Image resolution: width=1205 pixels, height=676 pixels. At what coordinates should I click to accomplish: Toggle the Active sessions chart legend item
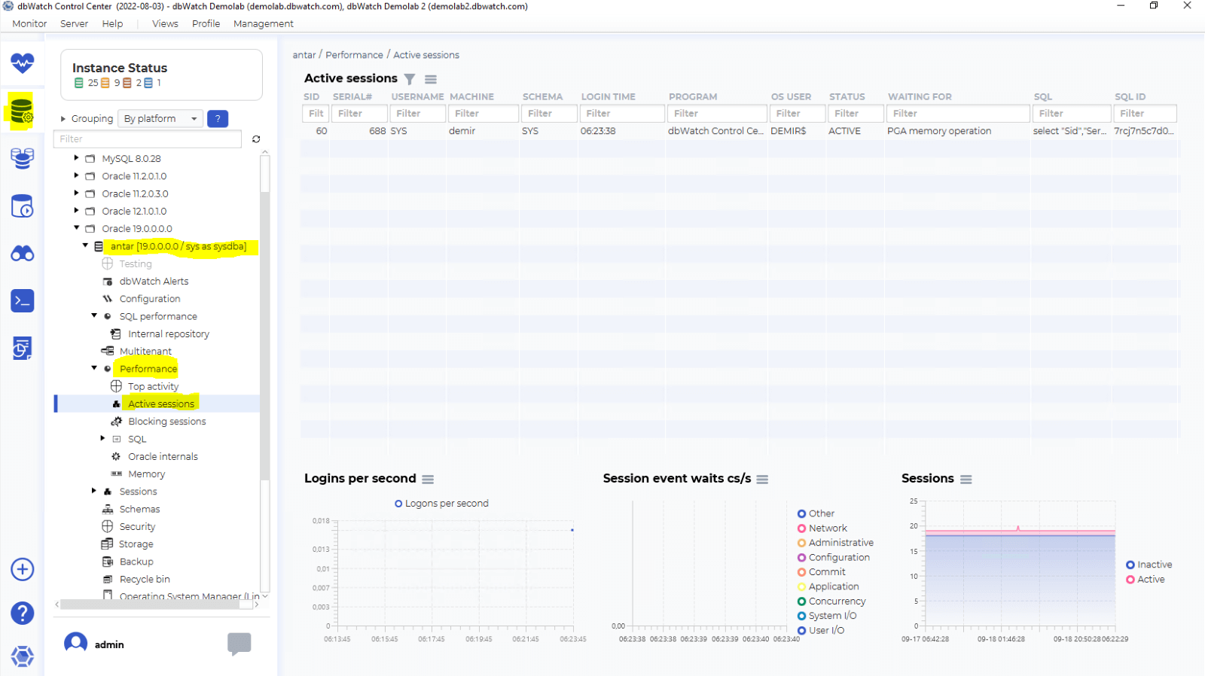[x=1145, y=580]
